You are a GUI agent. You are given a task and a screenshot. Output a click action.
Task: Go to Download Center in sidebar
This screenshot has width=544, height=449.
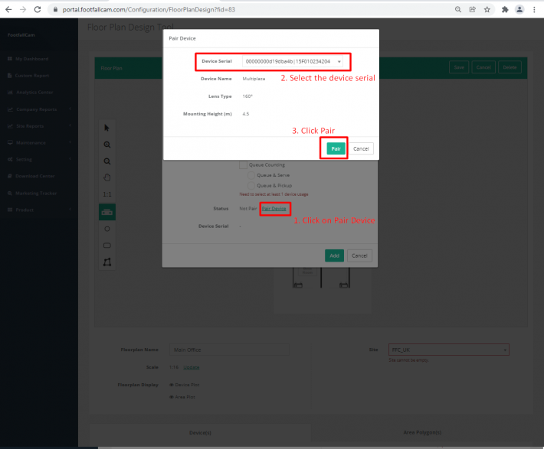pyautogui.click(x=35, y=176)
